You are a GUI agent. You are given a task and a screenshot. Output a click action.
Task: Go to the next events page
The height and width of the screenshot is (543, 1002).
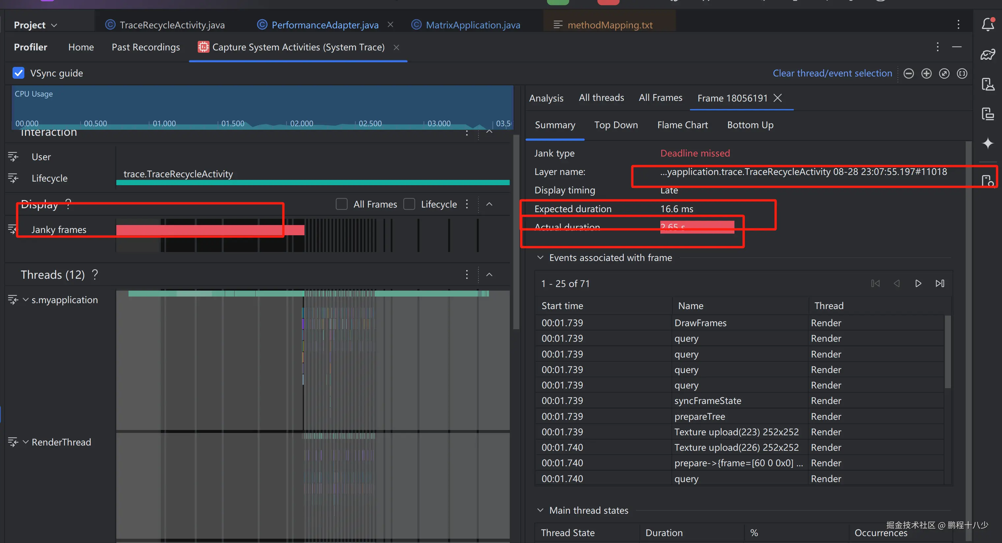pos(918,284)
